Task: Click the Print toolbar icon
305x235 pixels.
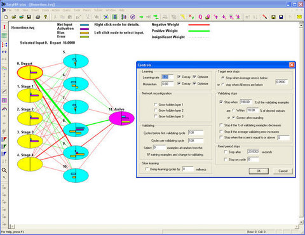Action: click(x=38, y=17)
